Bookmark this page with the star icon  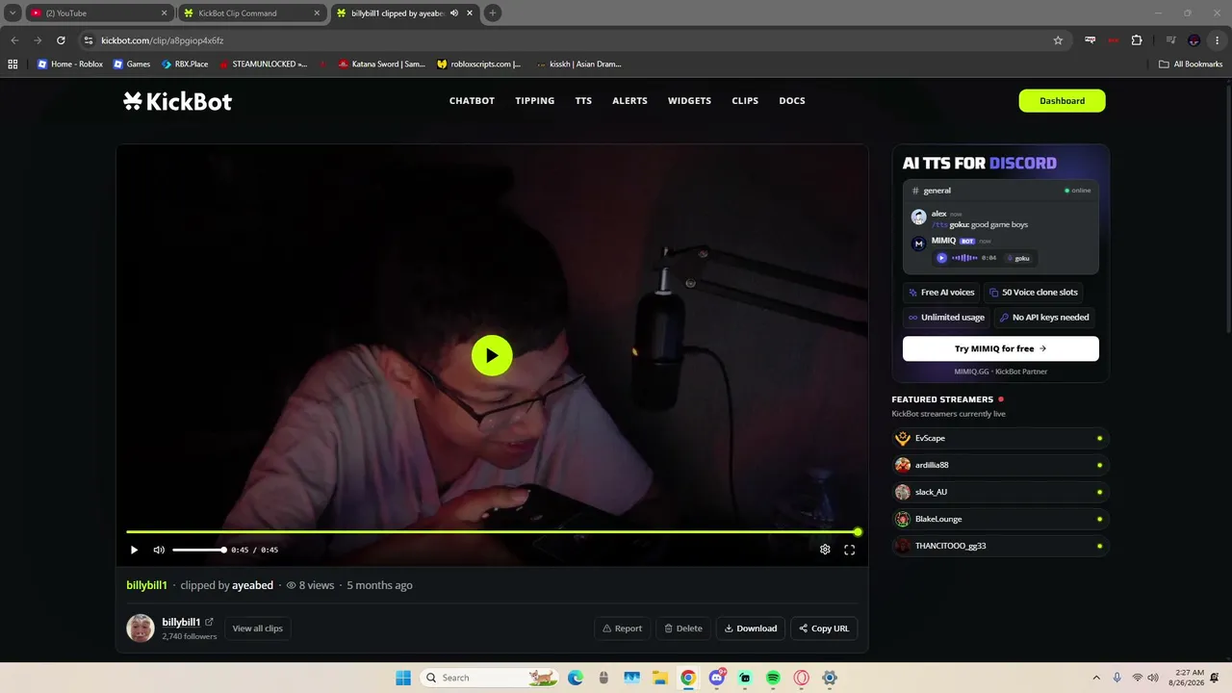tap(1058, 40)
